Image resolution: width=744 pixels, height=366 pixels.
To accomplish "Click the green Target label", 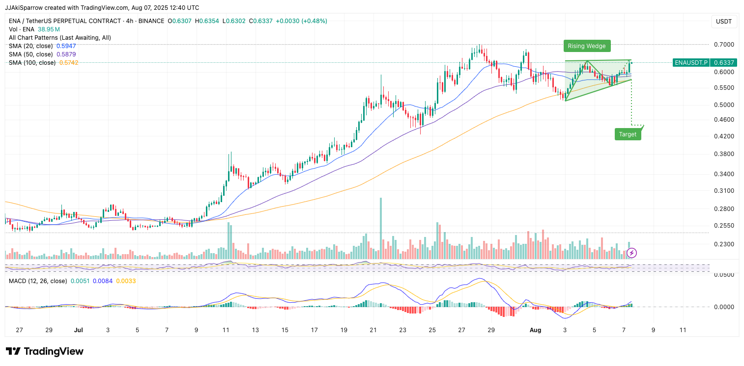I will pos(628,134).
